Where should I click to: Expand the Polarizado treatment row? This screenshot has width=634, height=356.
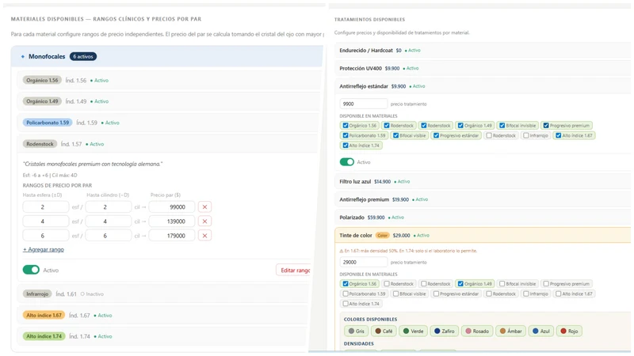[483, 218]
